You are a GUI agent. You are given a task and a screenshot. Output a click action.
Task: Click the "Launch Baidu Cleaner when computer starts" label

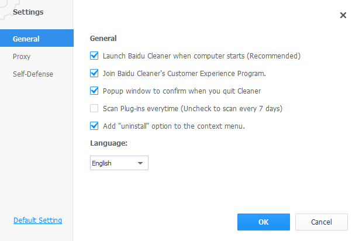tap(201, 56)
